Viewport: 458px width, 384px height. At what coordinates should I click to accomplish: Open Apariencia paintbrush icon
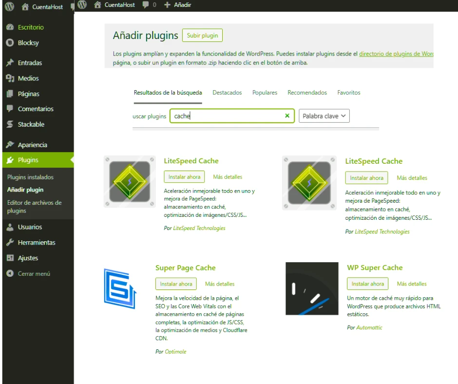9,145
